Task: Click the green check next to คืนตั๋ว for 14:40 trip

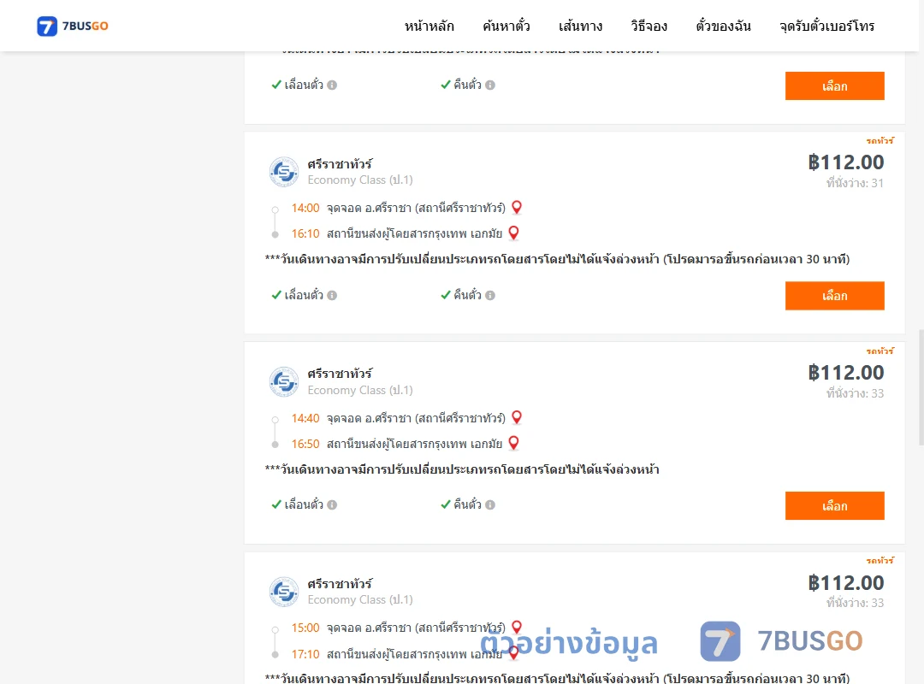Action: coord(446,505)
